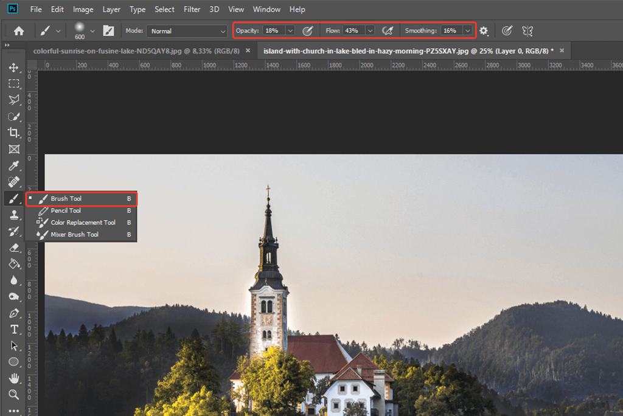This screenshot has height=416, width=623.
Task: Open the tool preset picker arrow
Action: coord(58,31)
